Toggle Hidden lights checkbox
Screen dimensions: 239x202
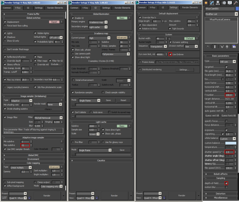[35, 33]
